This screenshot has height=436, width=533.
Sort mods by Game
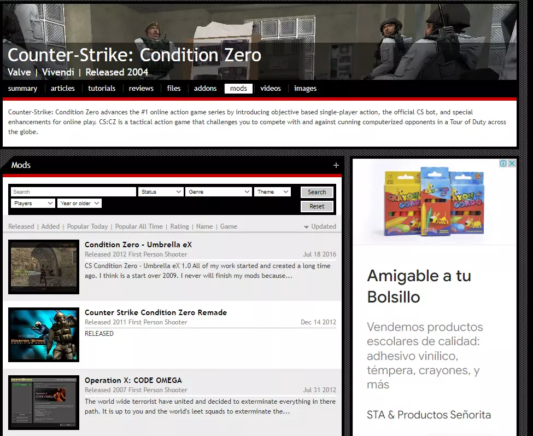coord(229,226)
